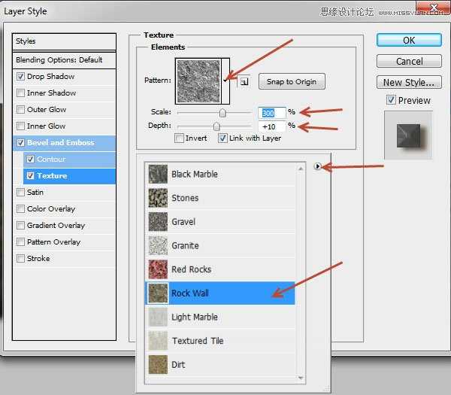Select the Granite pattern swatch
Viewport: 451px width, 395px height.
tap(158, 245)
